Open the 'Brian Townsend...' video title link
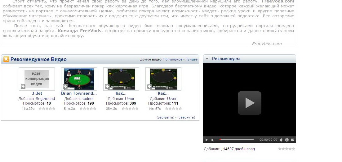The width and height of the screenshot is (342, 162). [79, 93]
